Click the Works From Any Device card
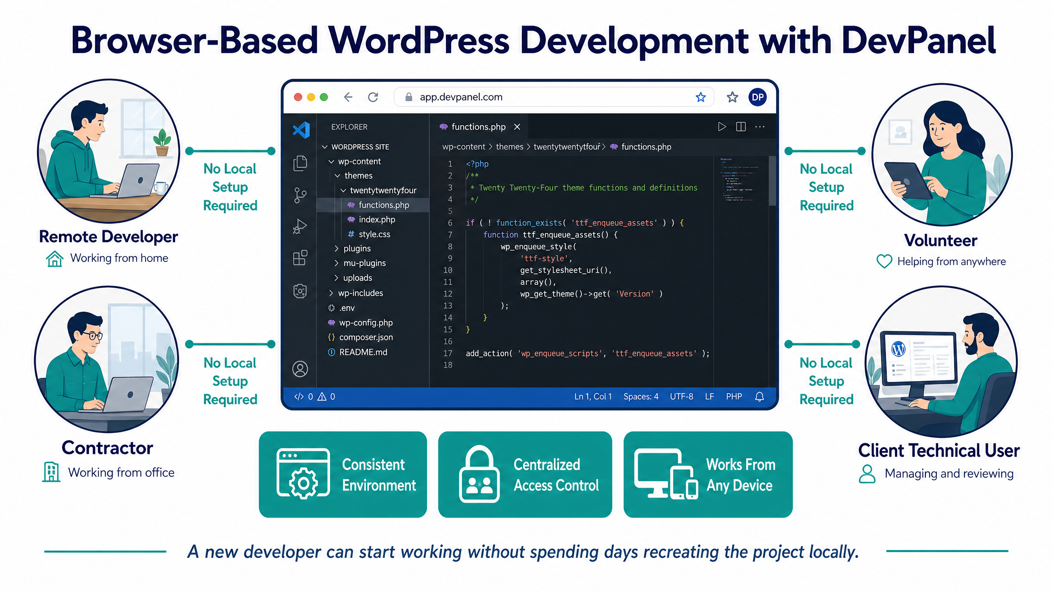 pos(708,474)
